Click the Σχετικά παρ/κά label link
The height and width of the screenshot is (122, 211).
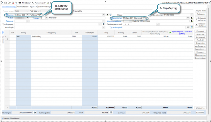116,27
